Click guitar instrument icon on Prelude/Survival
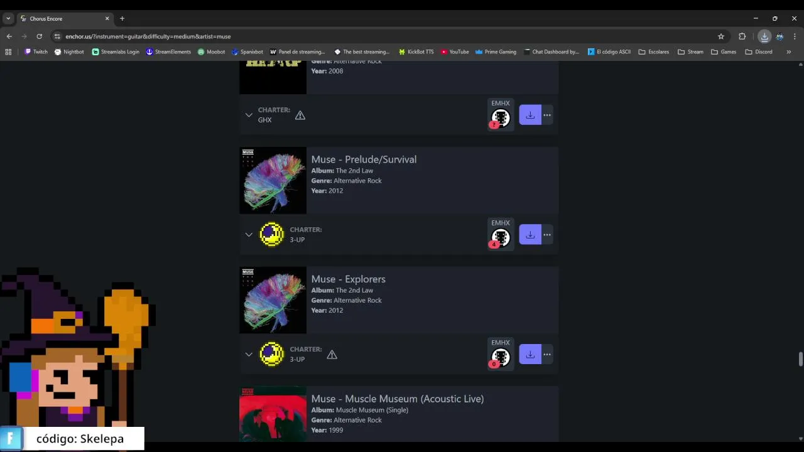804x452 pixels. (x=501, y=238)
